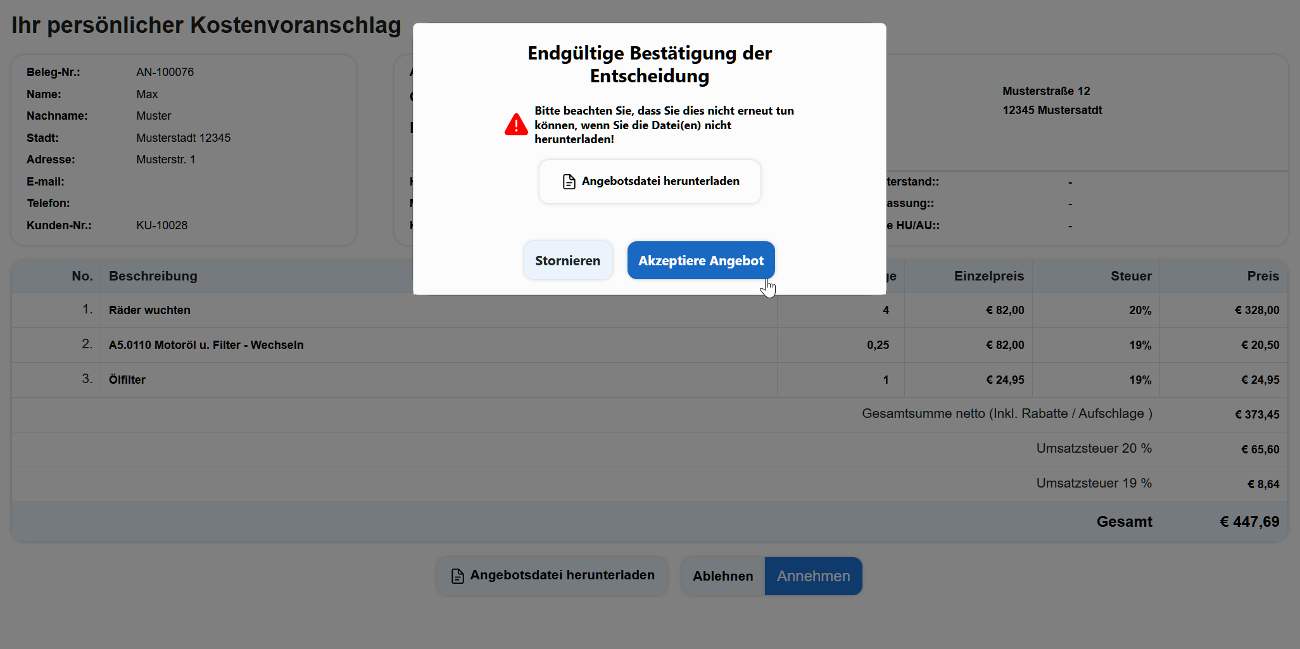The width and height of the screenshot is (1300, 649).
Task: Click the Steuer column header
Action: click(1132, 276)
